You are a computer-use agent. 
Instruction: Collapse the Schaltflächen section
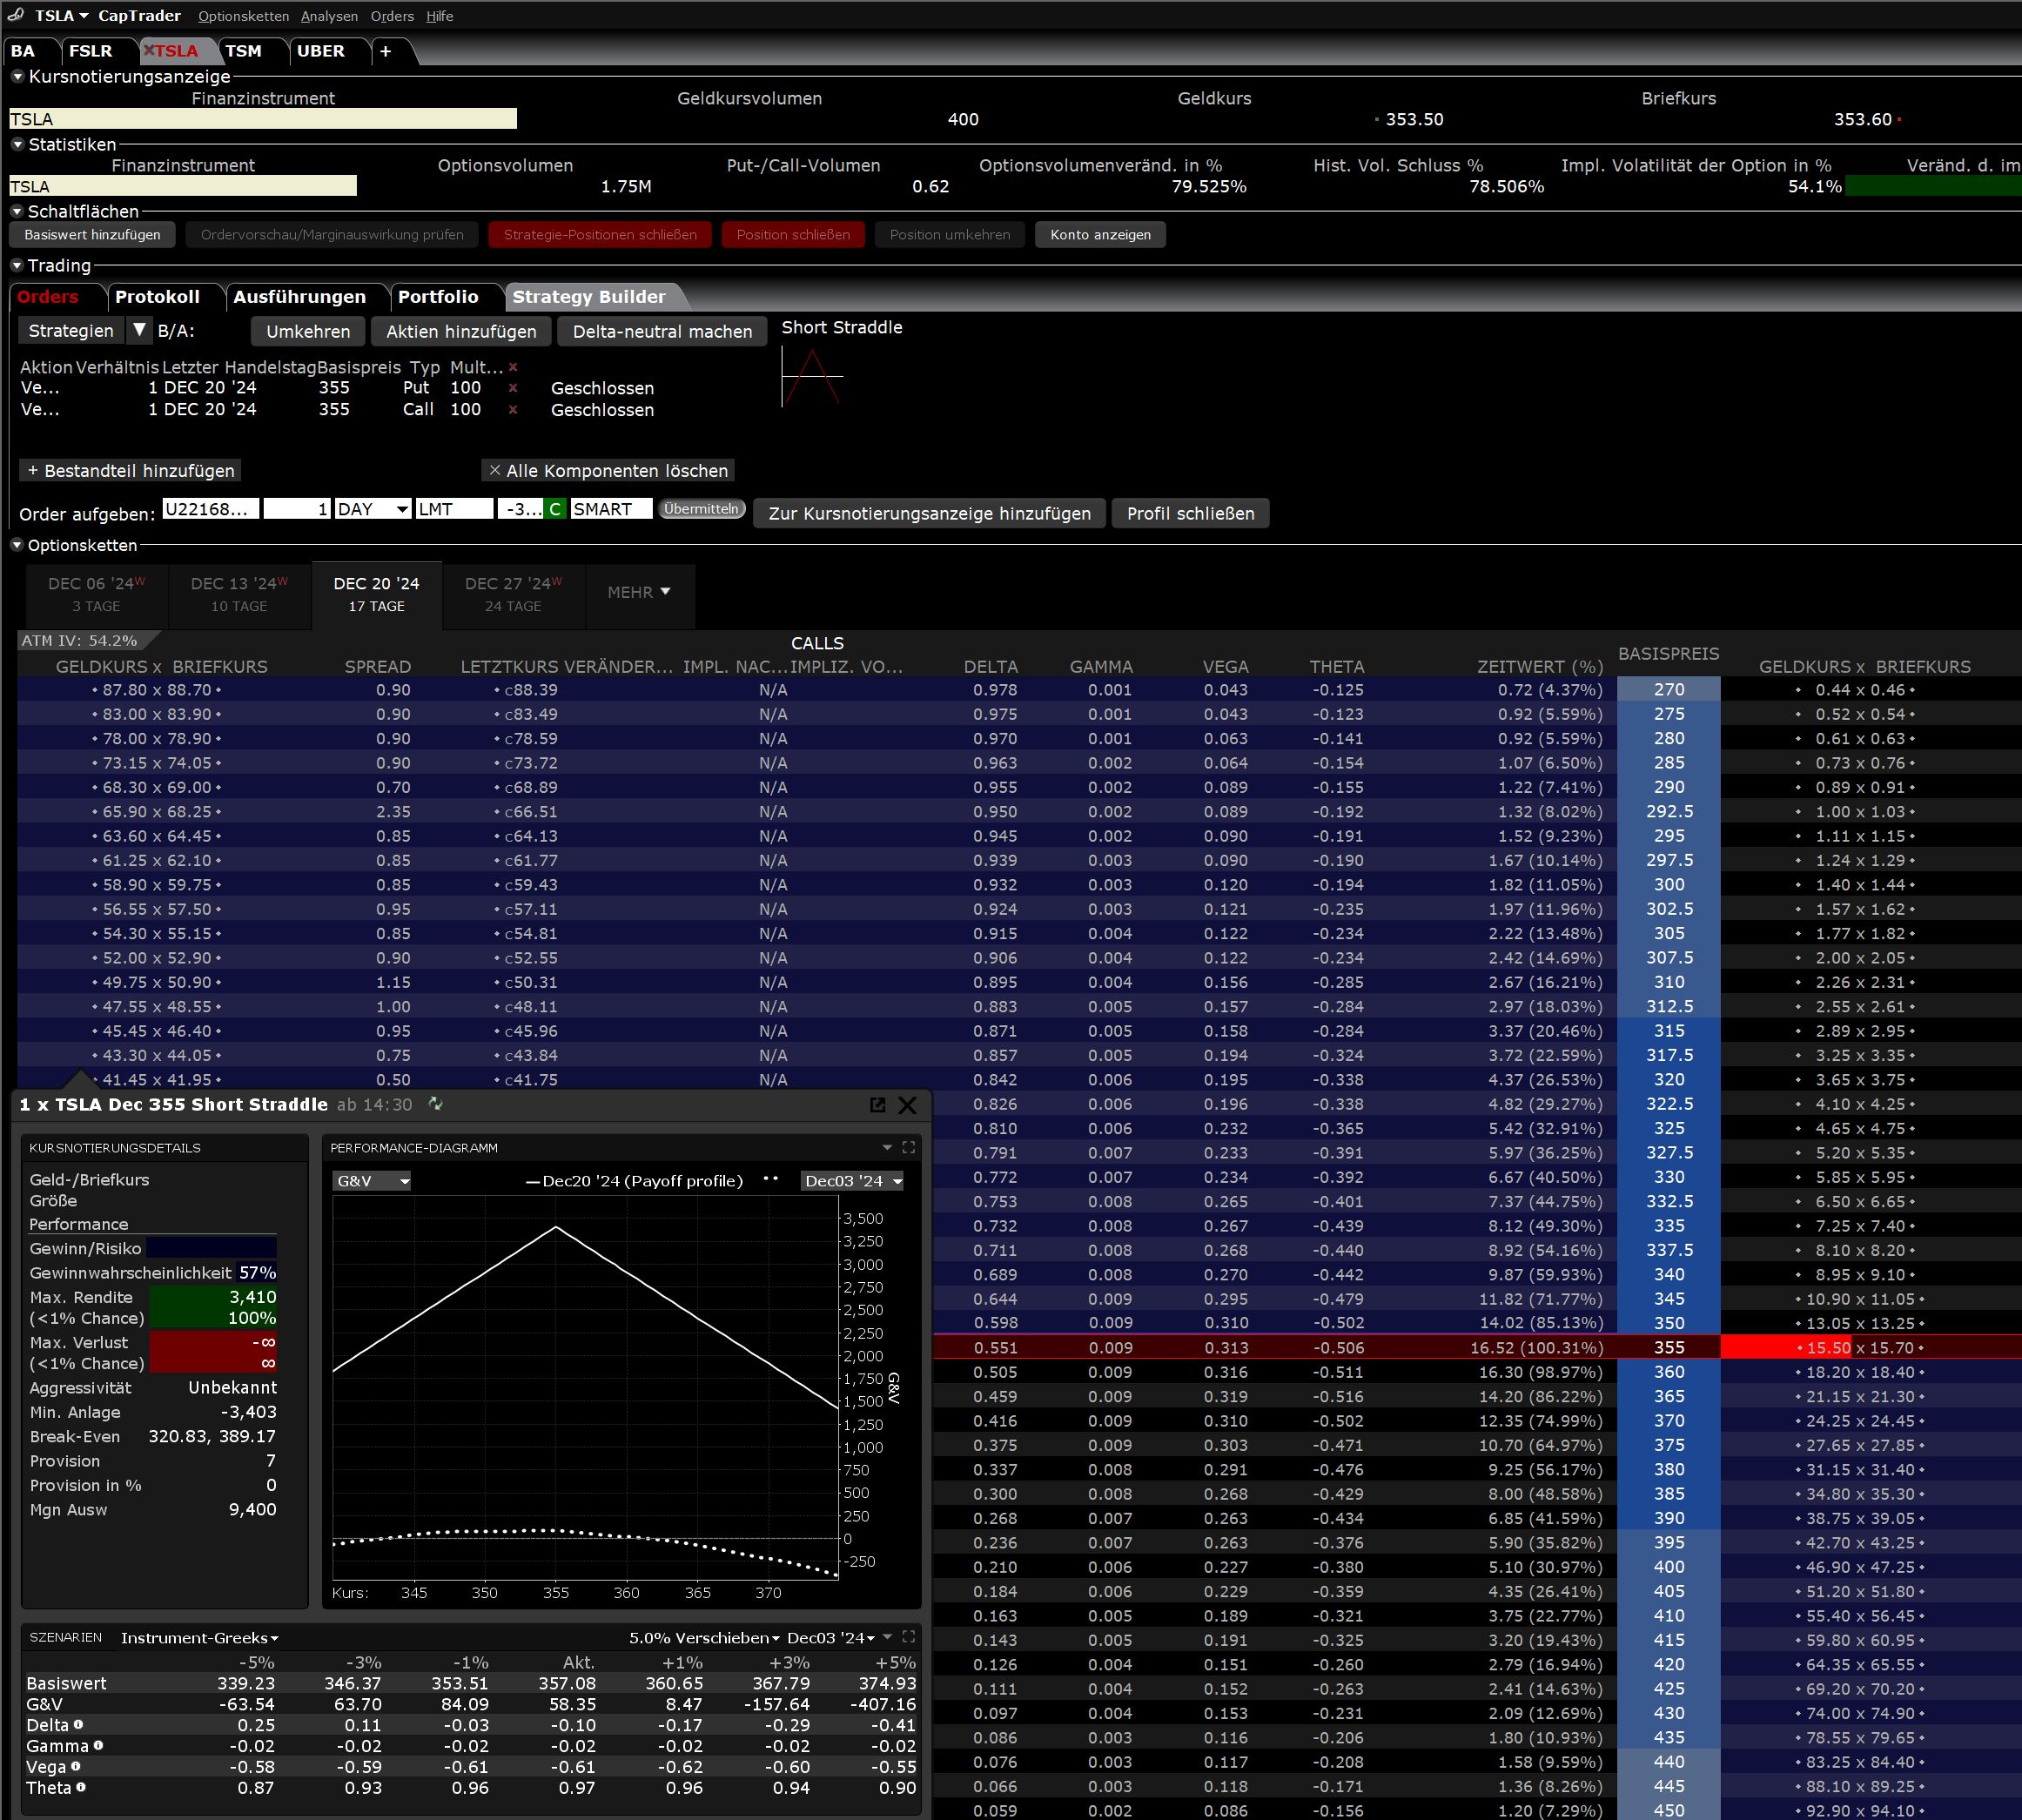point(17,211)
